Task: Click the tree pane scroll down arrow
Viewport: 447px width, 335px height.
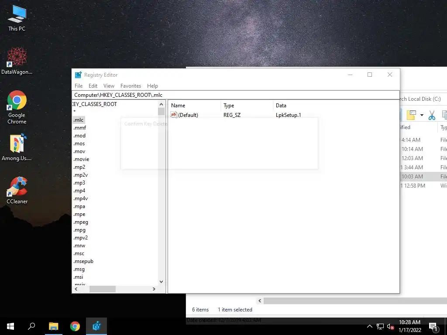Action: coord(162,282)
